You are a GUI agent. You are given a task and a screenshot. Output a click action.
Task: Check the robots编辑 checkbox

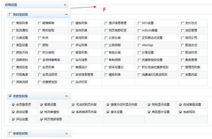139,30
